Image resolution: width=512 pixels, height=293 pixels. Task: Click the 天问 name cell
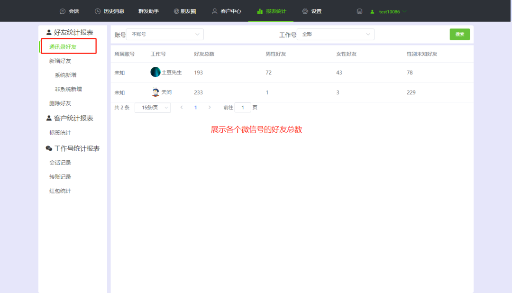166,92
